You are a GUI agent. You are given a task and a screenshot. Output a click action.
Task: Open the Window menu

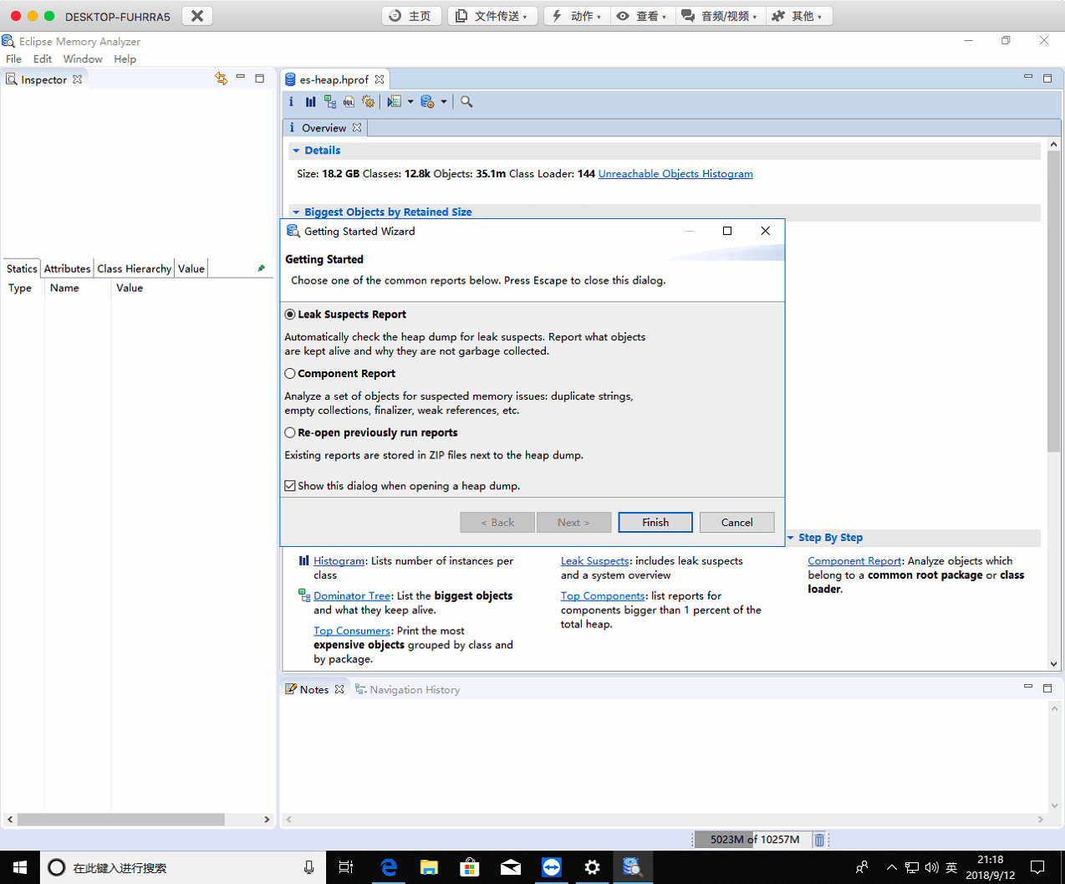coord(83,59)
